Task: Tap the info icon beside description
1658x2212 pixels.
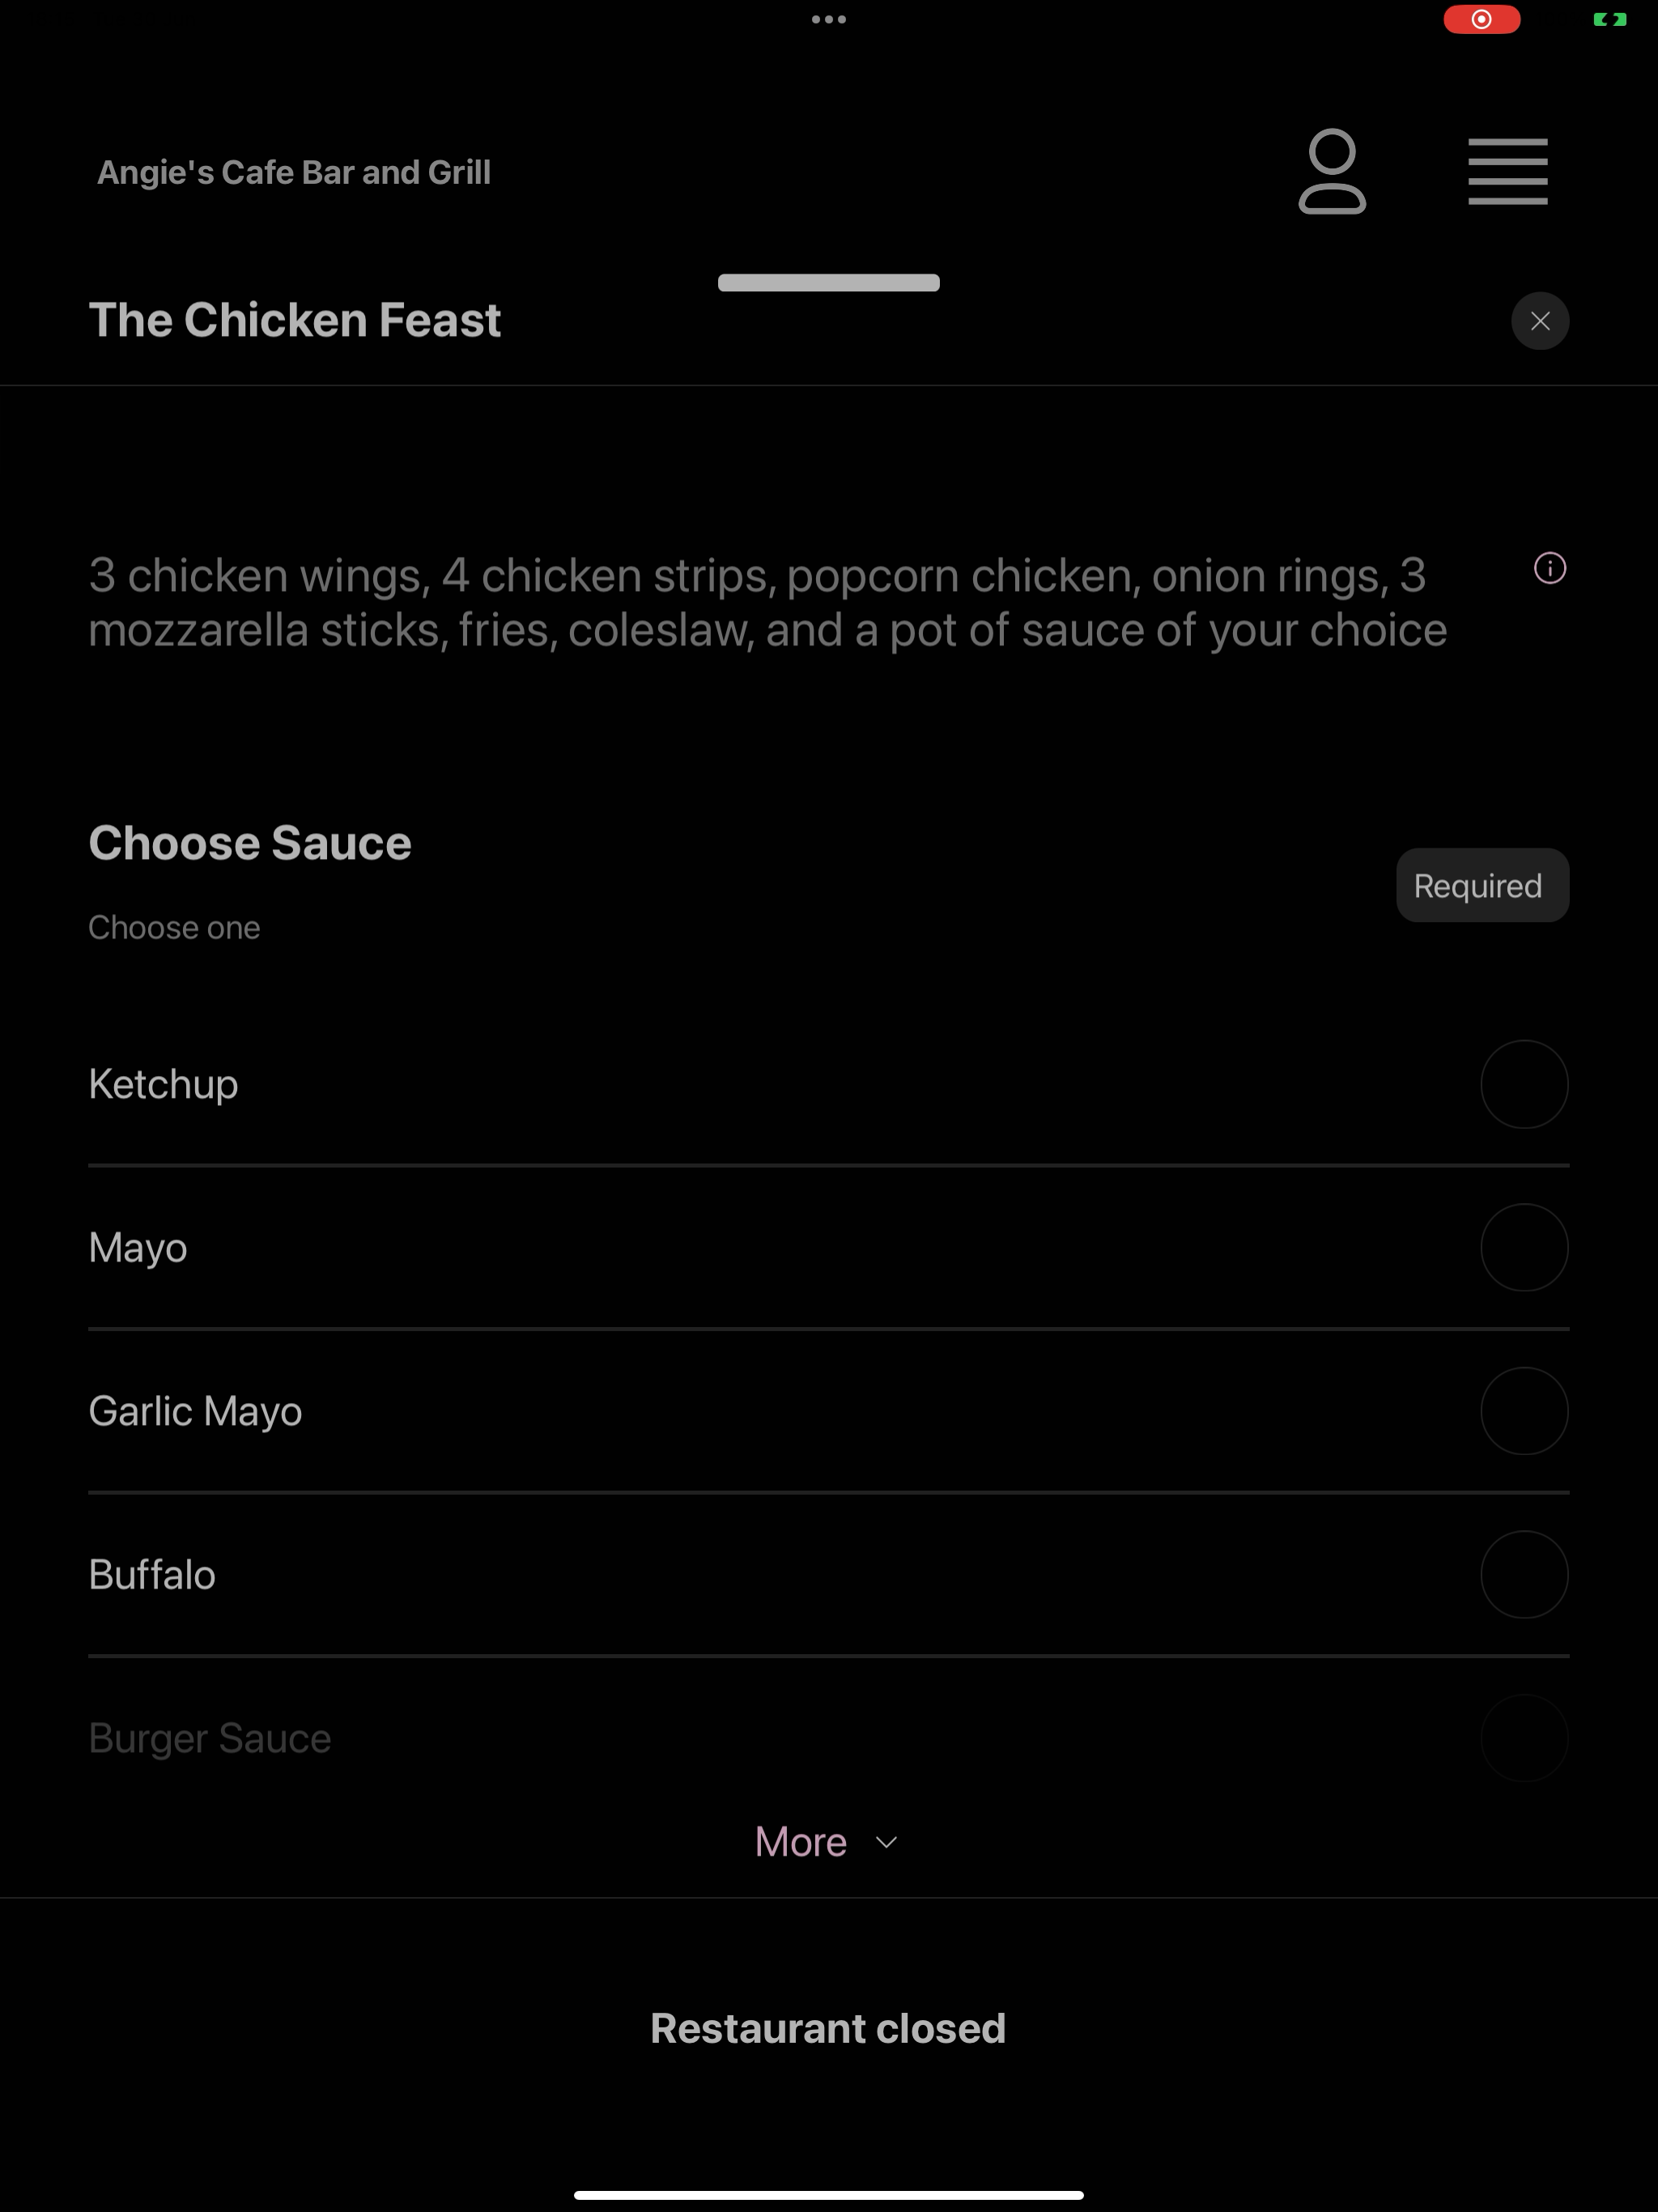Action: click(1550, 568)
